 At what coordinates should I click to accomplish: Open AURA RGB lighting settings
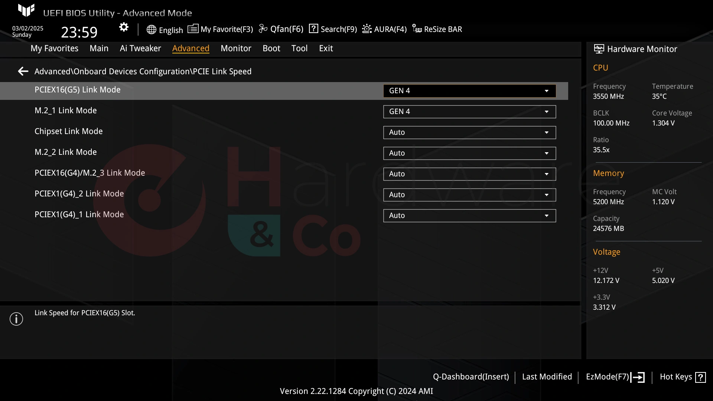click(384, 29)
